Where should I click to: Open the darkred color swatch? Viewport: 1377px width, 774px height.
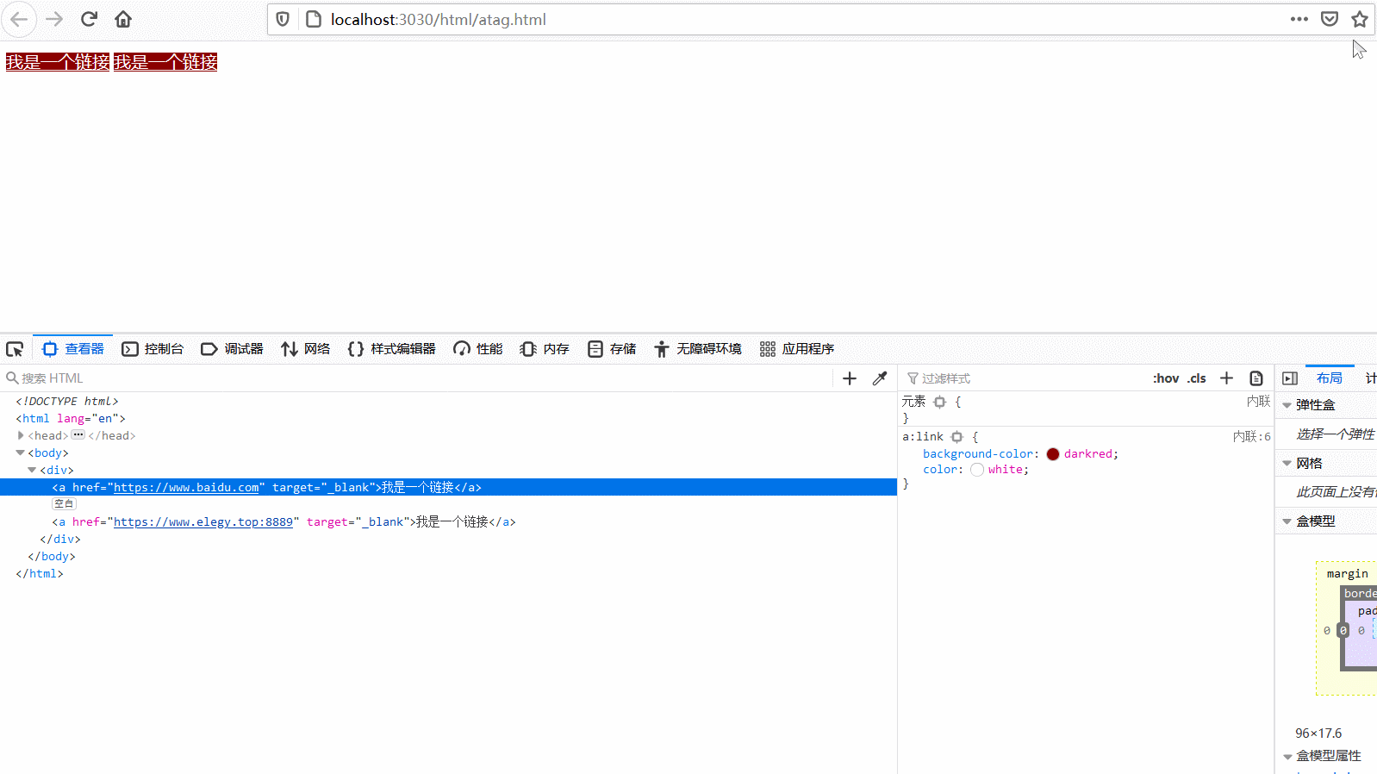click(1053, 454)
